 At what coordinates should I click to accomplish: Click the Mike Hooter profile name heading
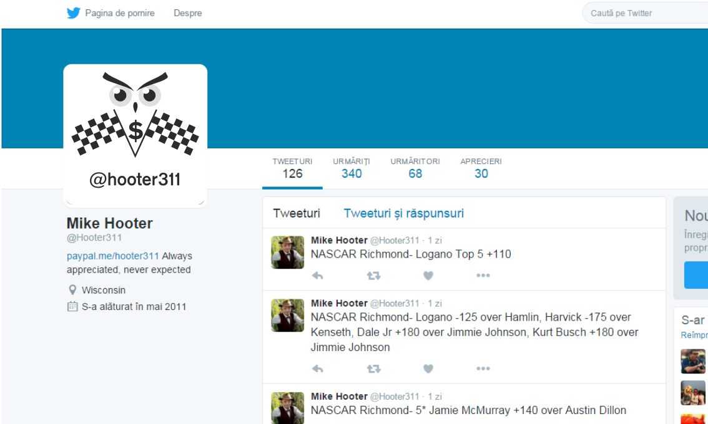110,223
